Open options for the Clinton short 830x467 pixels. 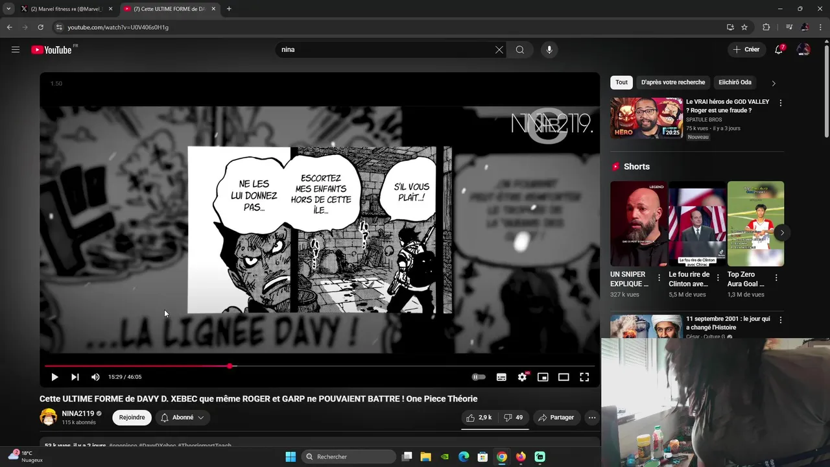(717, 278)
